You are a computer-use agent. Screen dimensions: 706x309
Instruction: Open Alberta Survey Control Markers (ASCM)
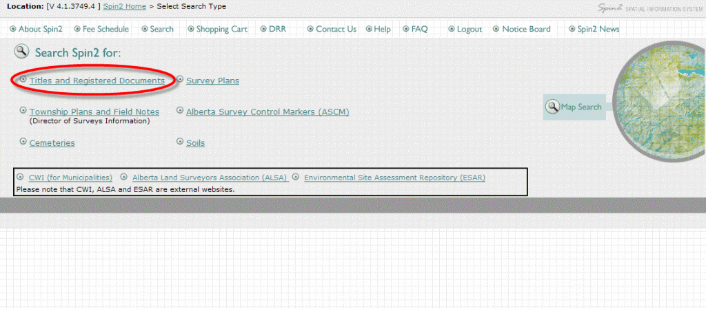[268, 111]
